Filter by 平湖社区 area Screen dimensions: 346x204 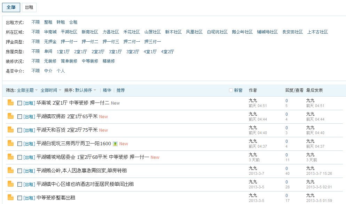(x=69, y=32)
